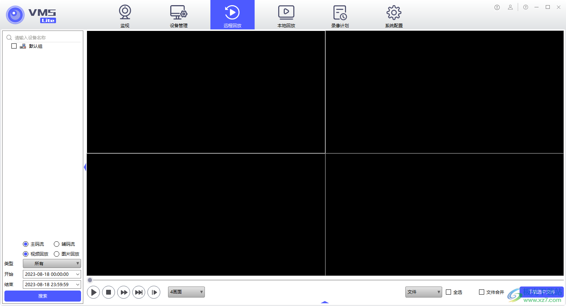Check the 默认组 group checkbox

click(14, 46)
